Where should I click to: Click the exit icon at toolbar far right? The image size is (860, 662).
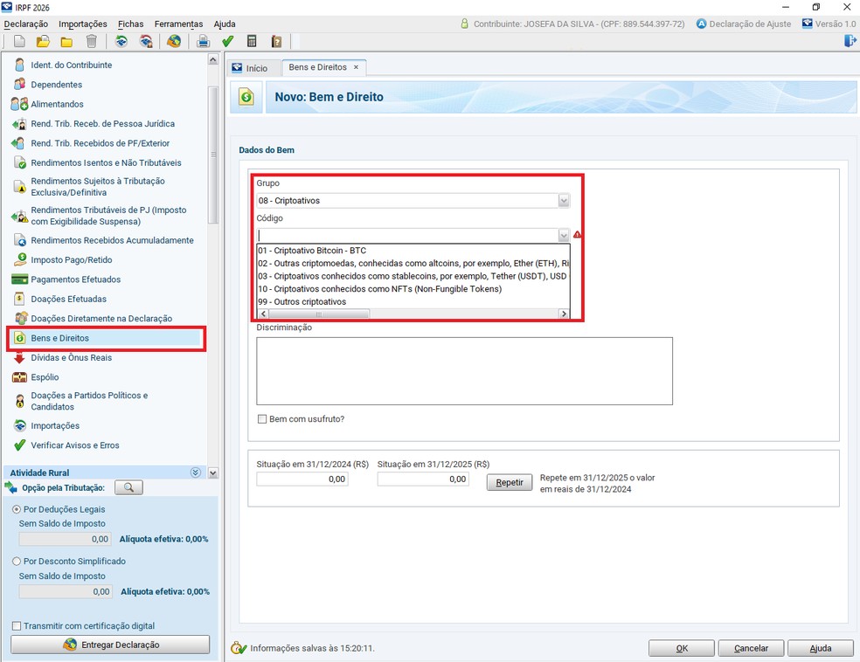850,41
